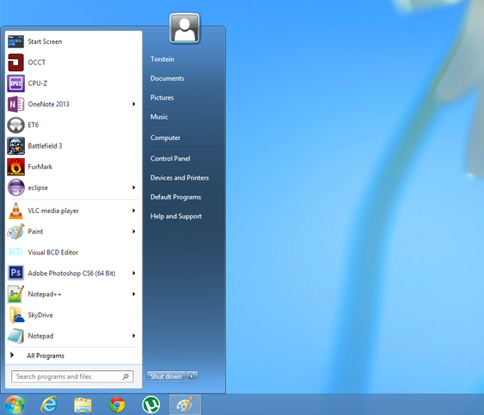Viewport: 484px width, 415px height.
Task: Open Music library
Action: (x=159, y=117)
